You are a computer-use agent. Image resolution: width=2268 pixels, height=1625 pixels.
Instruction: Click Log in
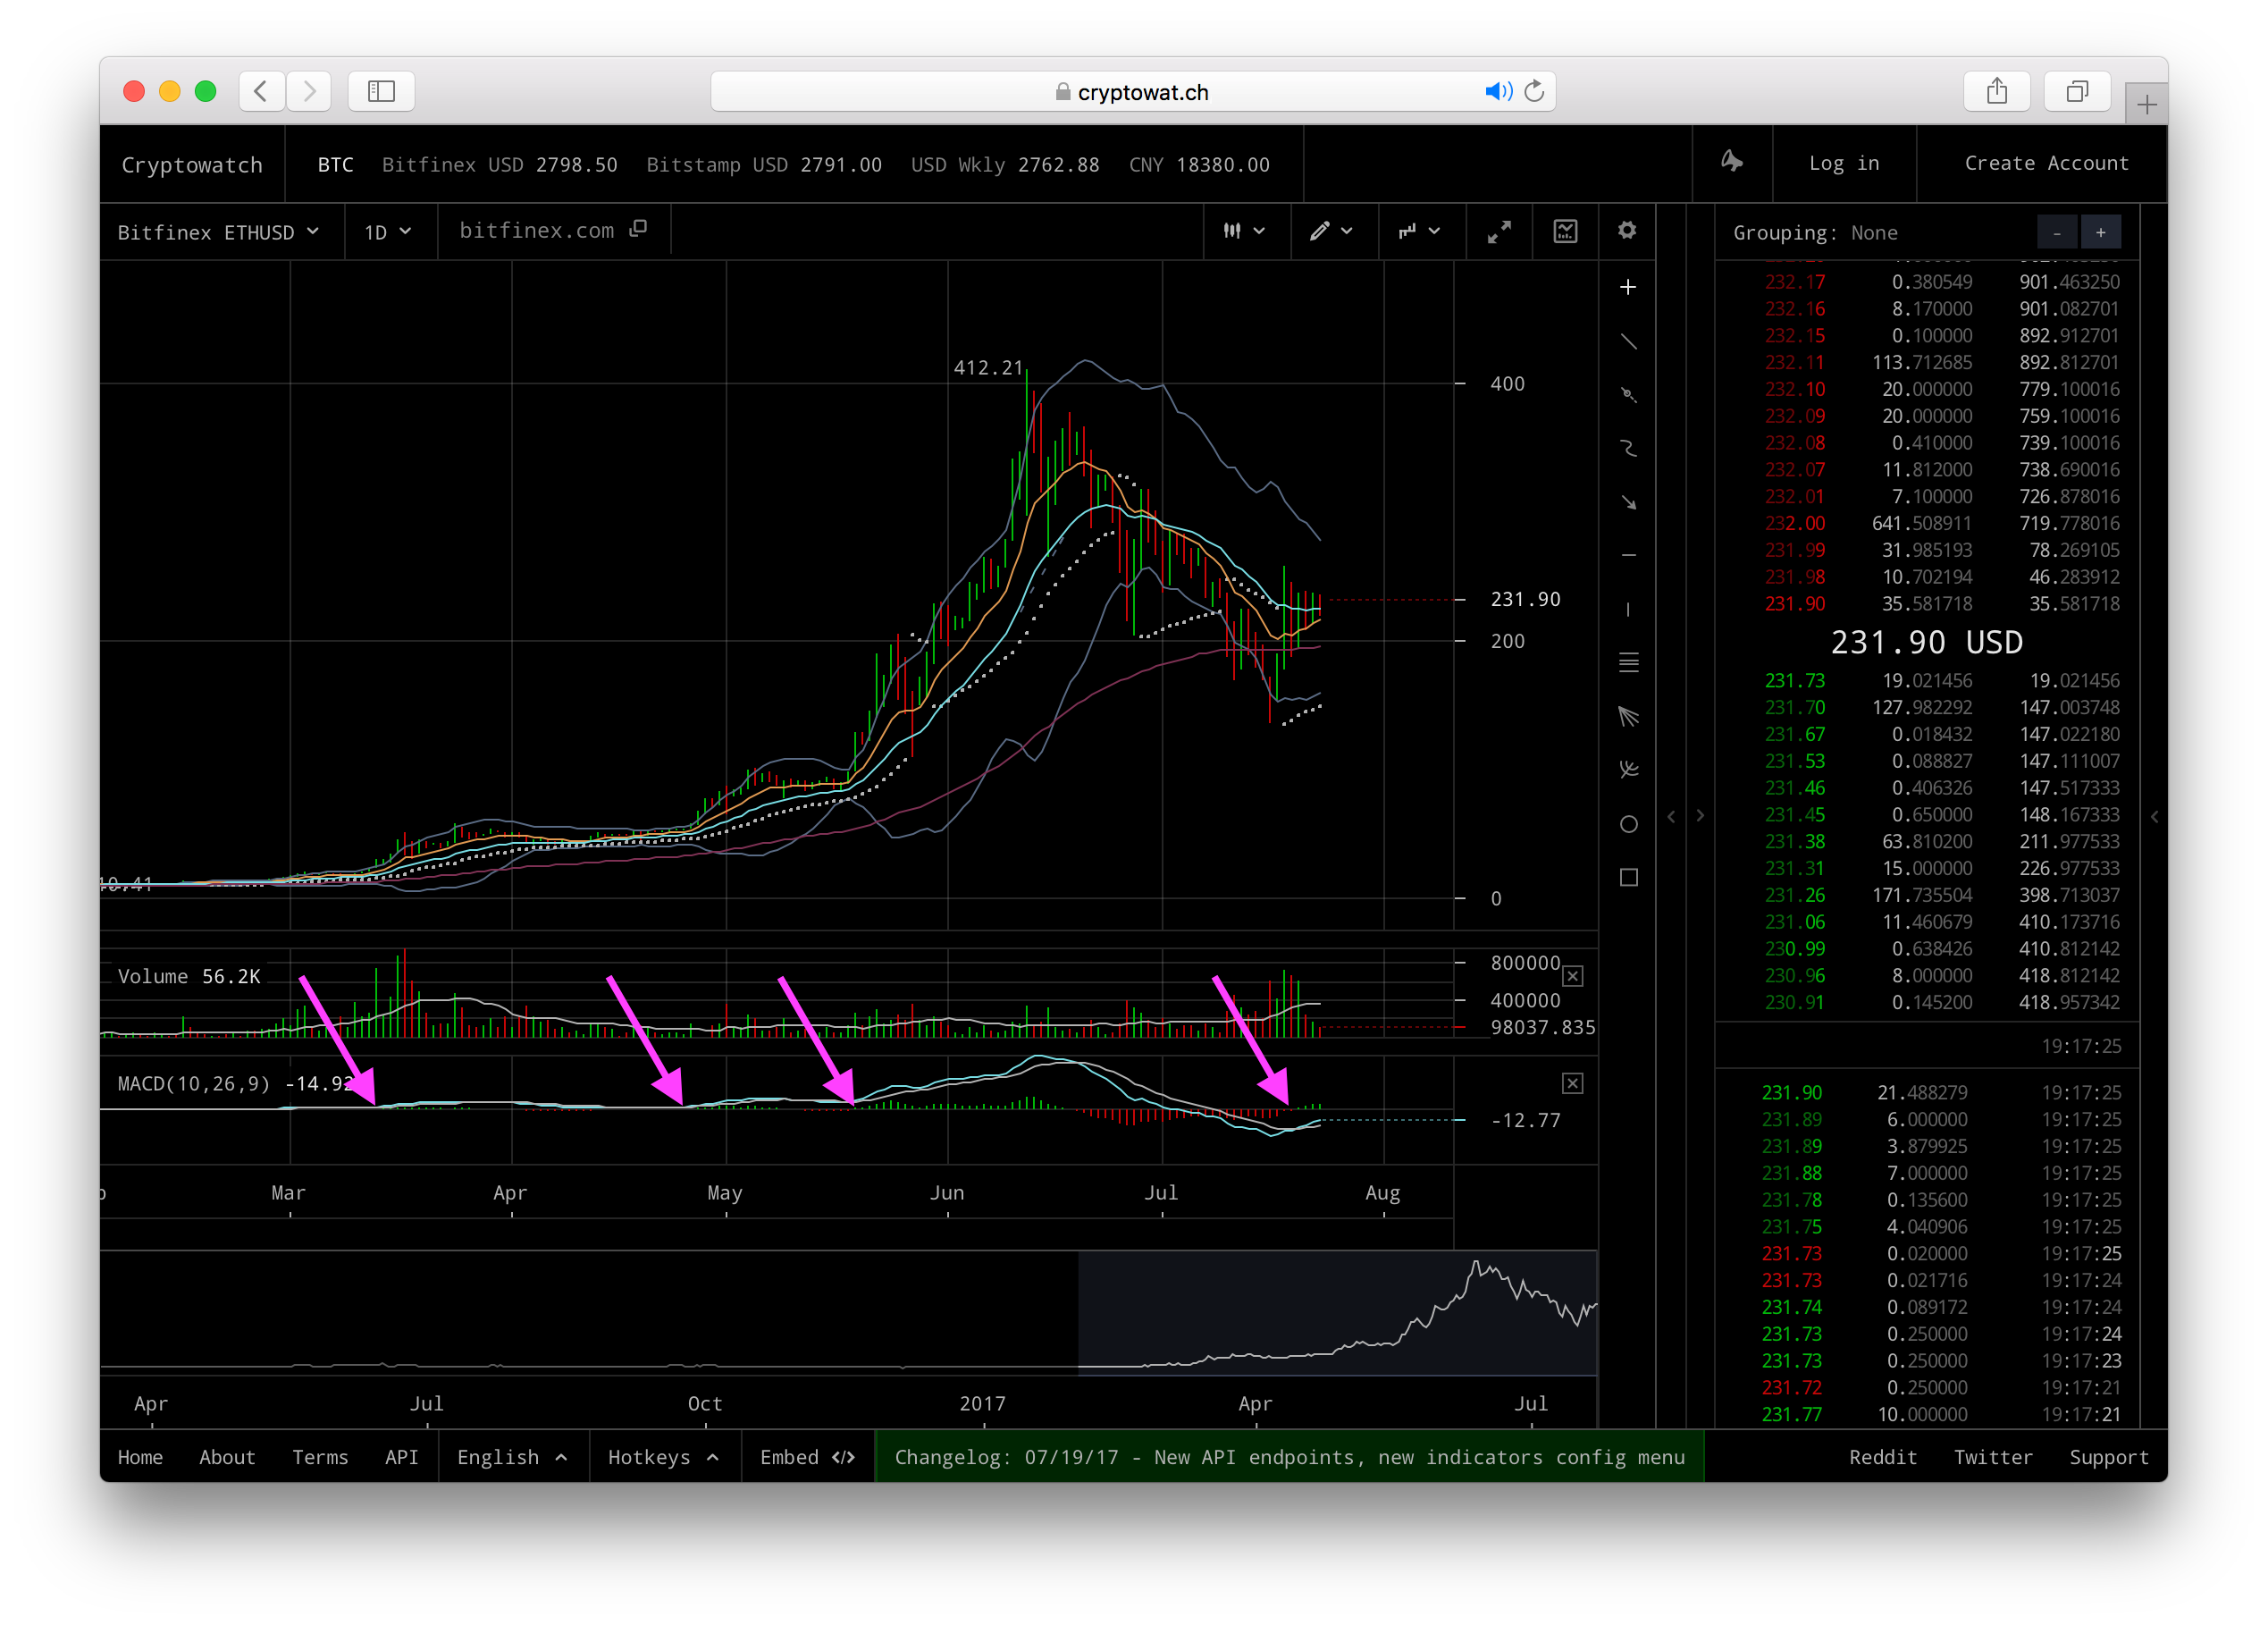pyautogui.click(x=1844, y=163)
